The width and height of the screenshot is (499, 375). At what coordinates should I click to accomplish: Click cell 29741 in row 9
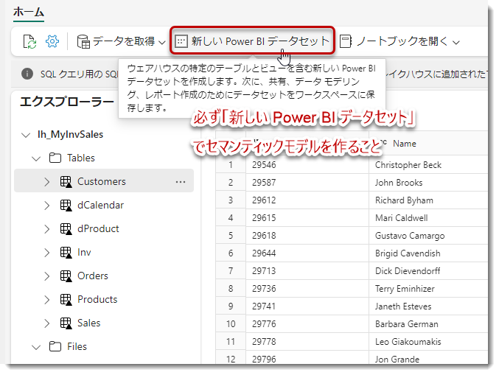tap(307, 306)
